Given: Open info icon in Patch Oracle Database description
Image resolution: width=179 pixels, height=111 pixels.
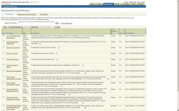Looking at the screenshot, I should [85, 73].
